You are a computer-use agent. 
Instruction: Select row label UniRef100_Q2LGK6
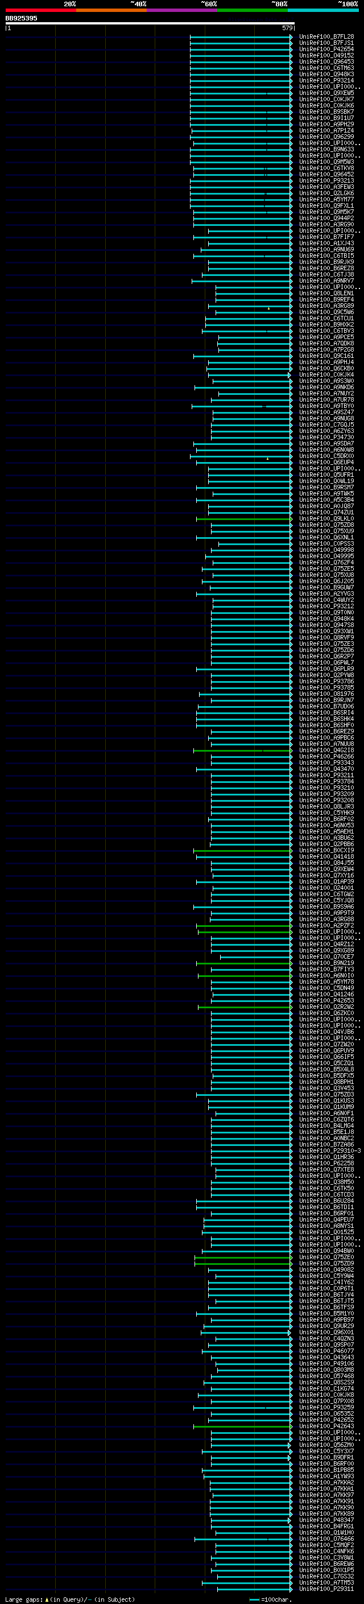pos(326,193)
